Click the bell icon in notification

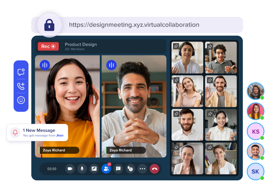(x=15, y=133)
